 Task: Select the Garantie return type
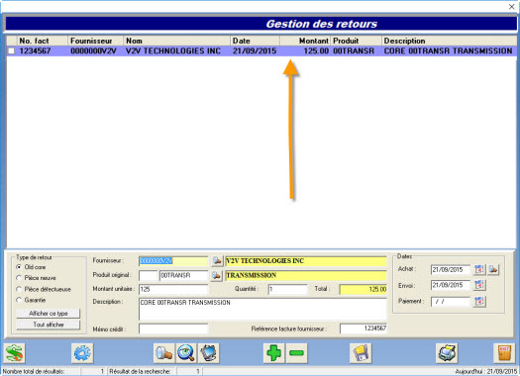19,300
